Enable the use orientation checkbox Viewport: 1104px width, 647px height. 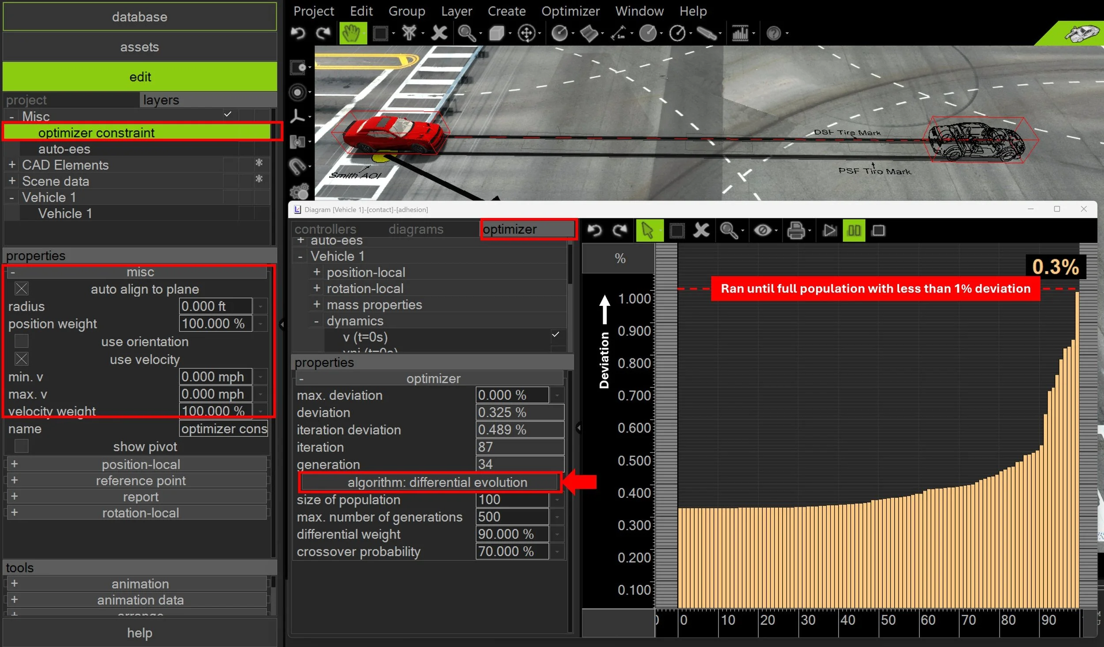point(21,341)
